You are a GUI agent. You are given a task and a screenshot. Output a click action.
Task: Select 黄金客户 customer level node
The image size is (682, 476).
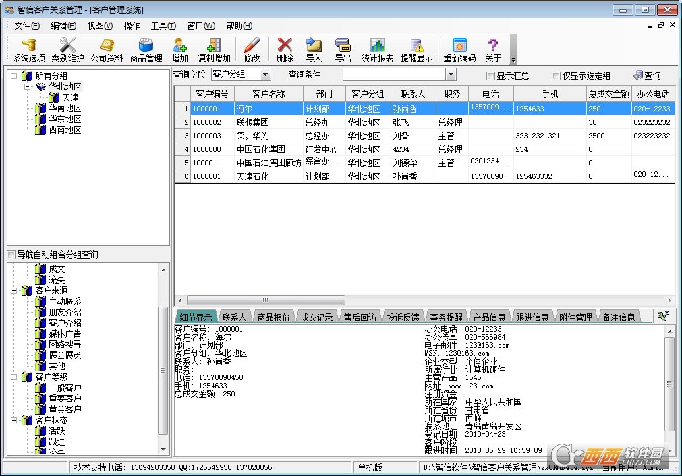click(65, 409)
